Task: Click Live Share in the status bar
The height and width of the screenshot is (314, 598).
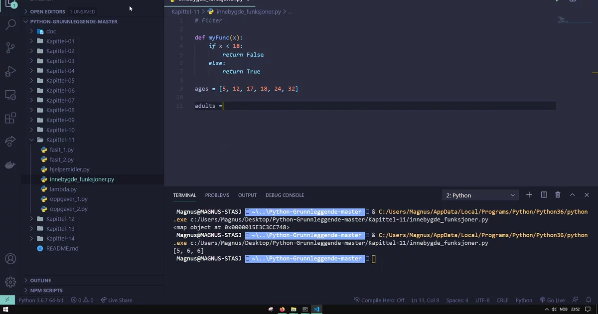Action: 116,300
